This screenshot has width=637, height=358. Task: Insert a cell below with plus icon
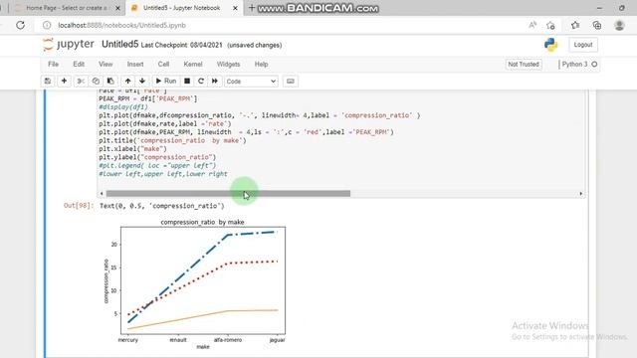(x=64, y=82)
